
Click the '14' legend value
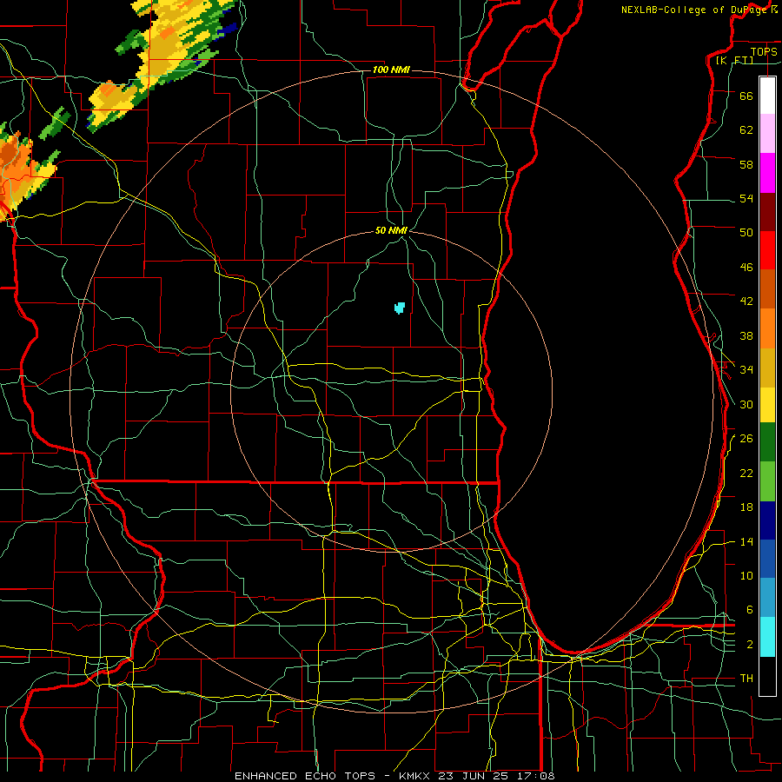[746, 541]
